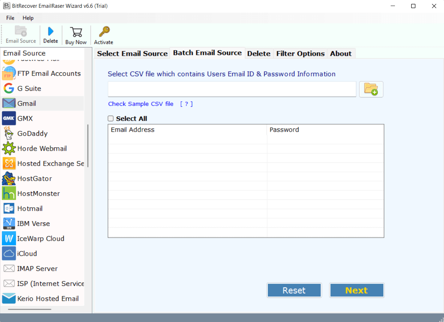Select the ISP envelope icon
Viewport: 444px width, 322px height.
(9, 284)
